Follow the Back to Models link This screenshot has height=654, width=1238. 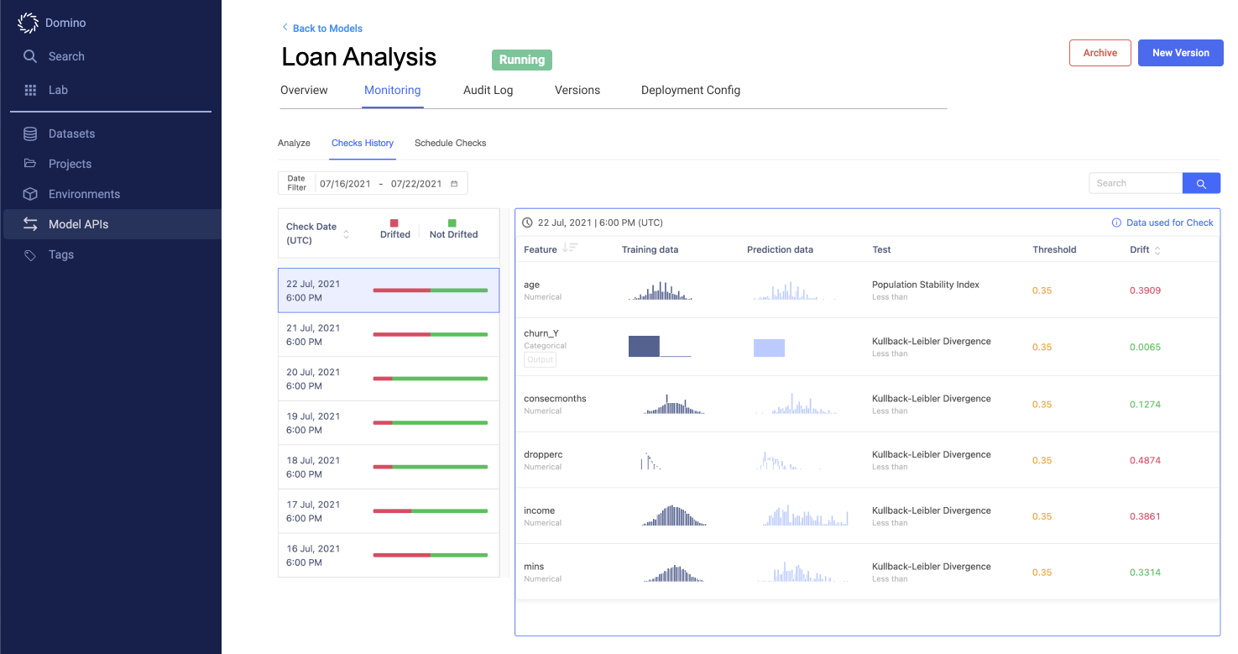[x=322, y=28]
